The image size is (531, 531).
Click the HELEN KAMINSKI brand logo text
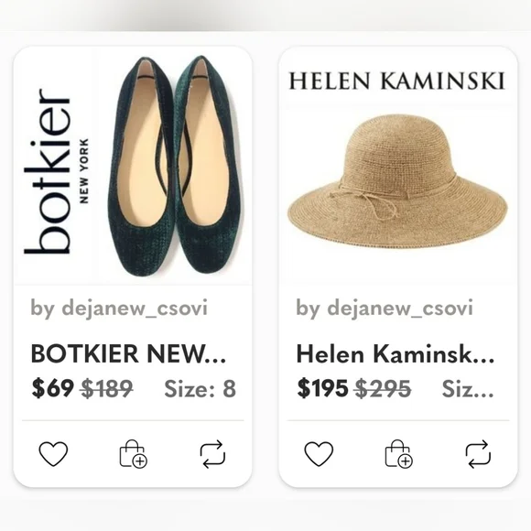(397, 81)
